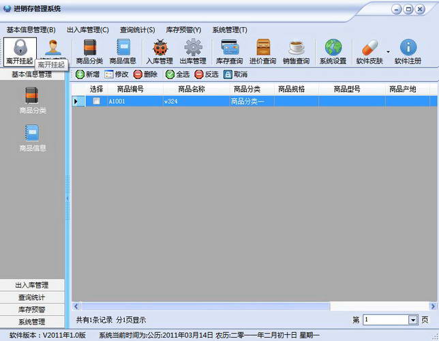
Task: Click the 取消 cancel button
Action: pyautogui.click(x=235, y=74)
